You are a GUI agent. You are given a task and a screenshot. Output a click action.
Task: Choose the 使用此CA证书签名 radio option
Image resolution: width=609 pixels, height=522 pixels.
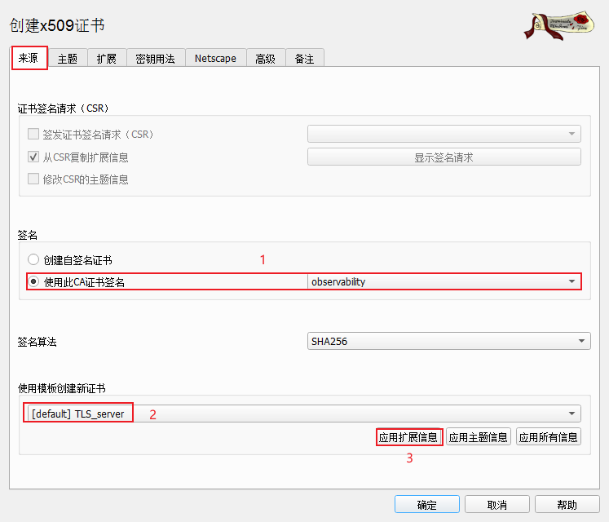click(x=33, y=282)
